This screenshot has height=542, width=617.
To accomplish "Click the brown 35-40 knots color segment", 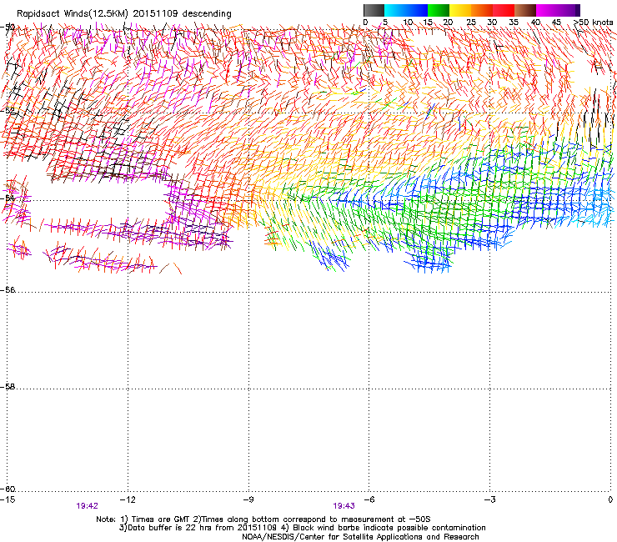I will click(525, 10).
